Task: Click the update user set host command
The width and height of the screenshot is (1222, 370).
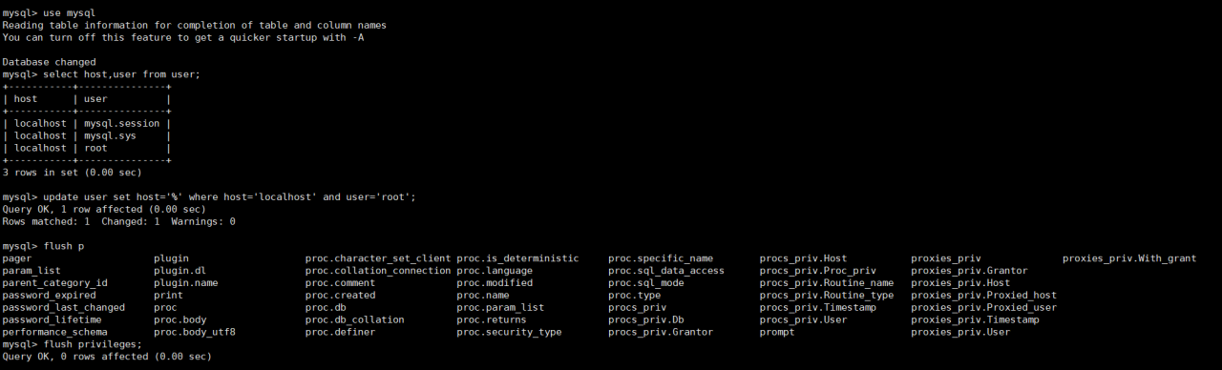Action: (209, 197)
